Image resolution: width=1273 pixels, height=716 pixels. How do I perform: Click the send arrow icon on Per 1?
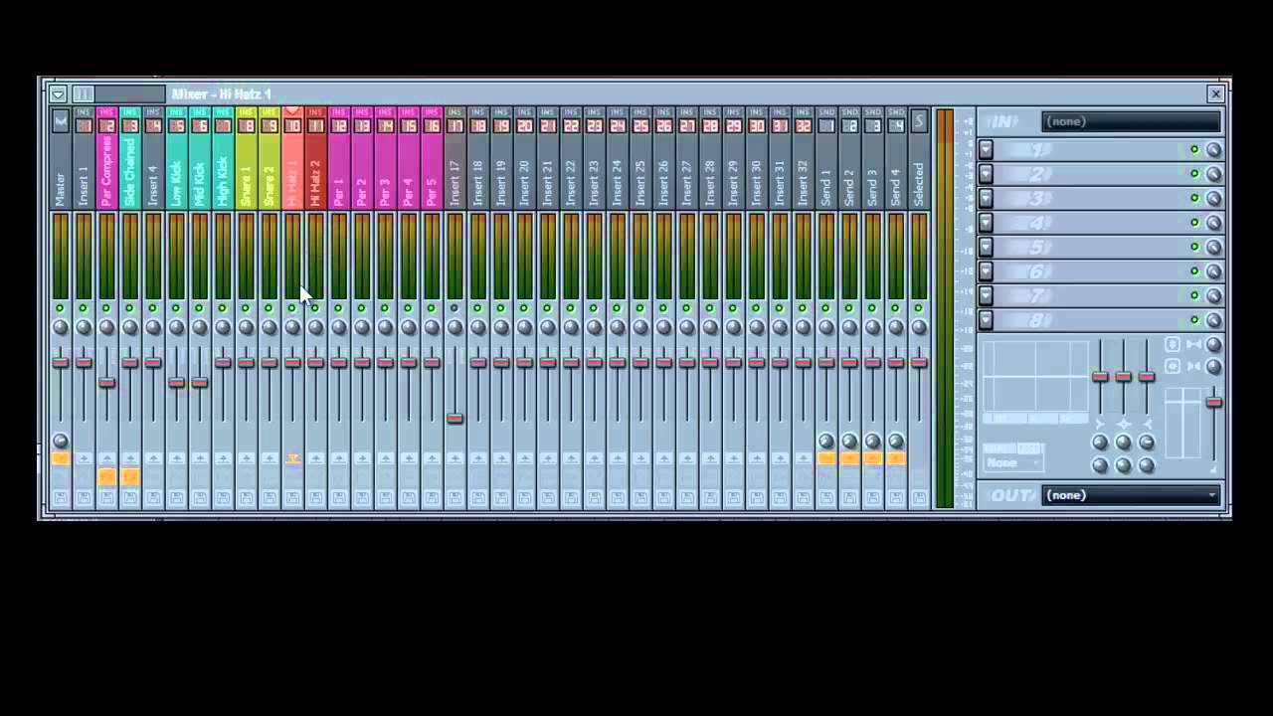[x=338, y=458]
